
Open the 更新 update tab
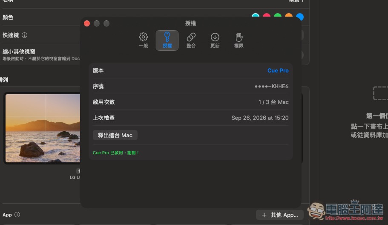[x=215, y=40]
